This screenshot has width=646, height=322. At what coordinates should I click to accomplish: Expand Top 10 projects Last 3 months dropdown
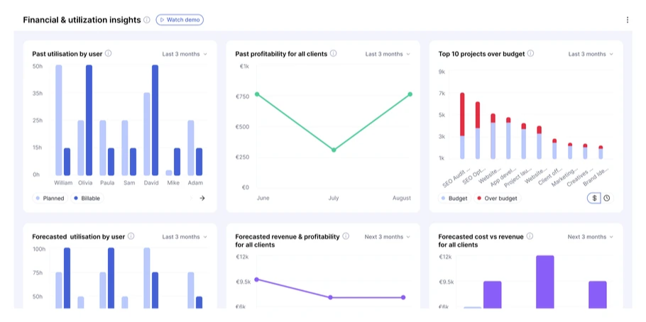pos(591,54)
